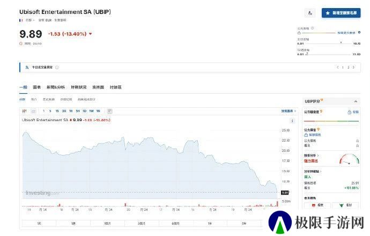The width and height of the screenshot is (370, 236).
Task: Select the fourth time range button below the chart
Action: 142,223
